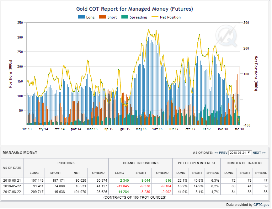The width and height of the screenshot is (272, 209).
Task: Click the x-axis label maj 16
Action: [141, 129]
